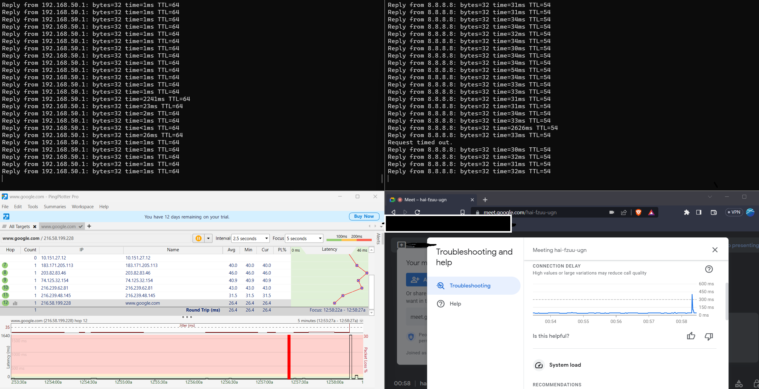Click thumbs down for Is this helpful
This screenshot has height=389, width=759.
tap(709, 336)
